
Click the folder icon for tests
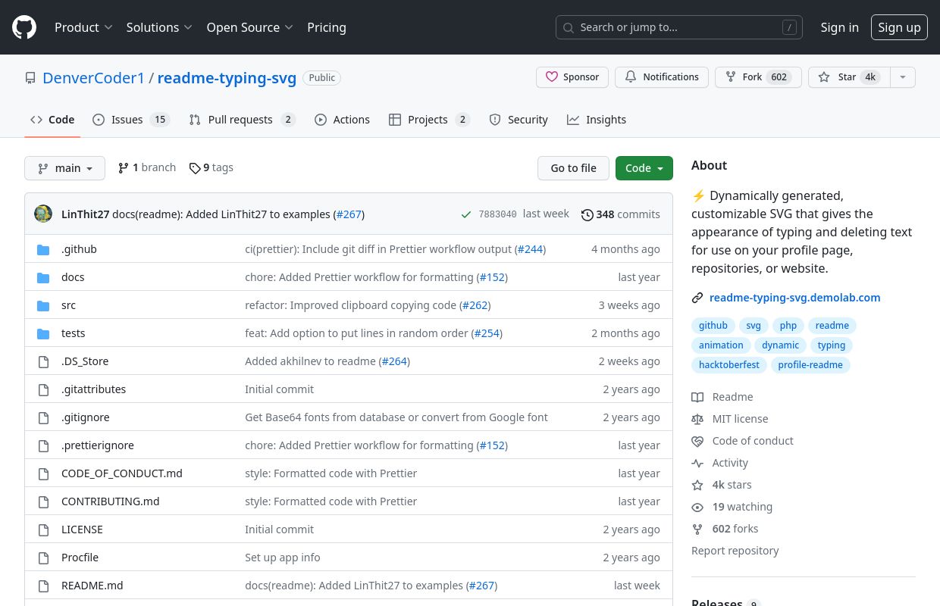(44, 333)
